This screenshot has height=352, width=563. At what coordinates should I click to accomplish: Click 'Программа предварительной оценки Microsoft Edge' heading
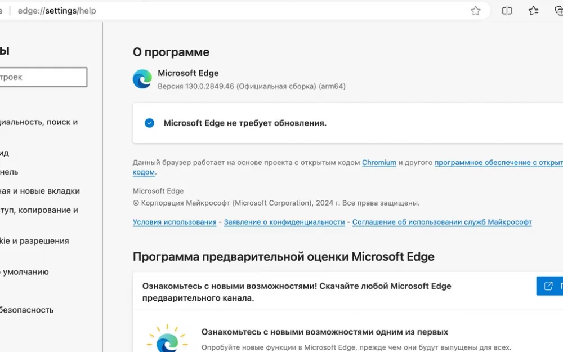tap(284, 256)
